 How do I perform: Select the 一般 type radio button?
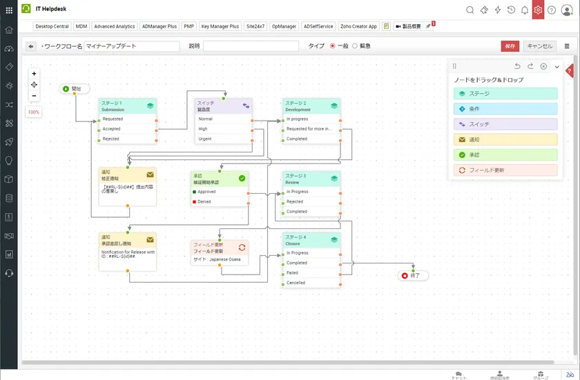[333, 46]
